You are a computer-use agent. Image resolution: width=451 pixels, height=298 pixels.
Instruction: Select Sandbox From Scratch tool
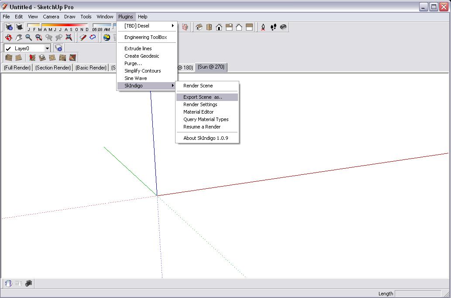(18, 58)
